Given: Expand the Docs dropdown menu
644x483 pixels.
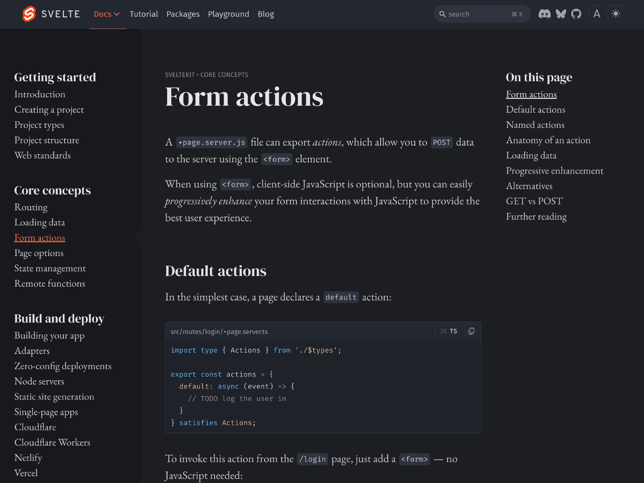Looking at the screenshot, I should (x=107, y=14).
